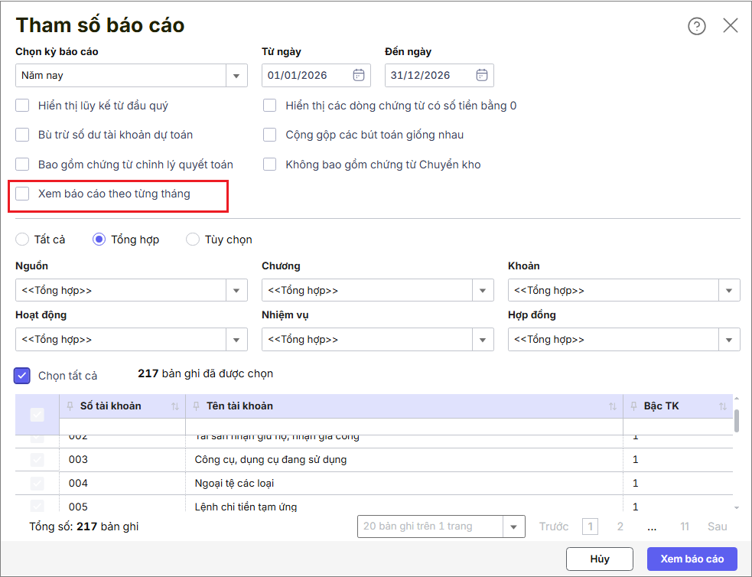This screenshot has width=752, height=577.
Task: Go to next page with Sau
Action: [x=718, y=526]
